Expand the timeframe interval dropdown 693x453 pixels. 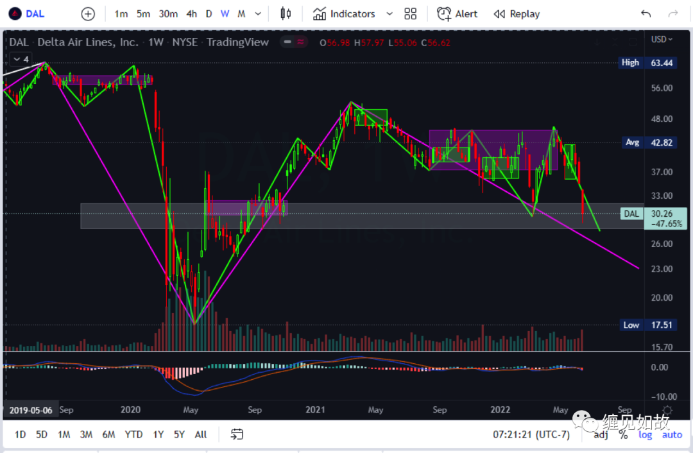click(258, 14)
